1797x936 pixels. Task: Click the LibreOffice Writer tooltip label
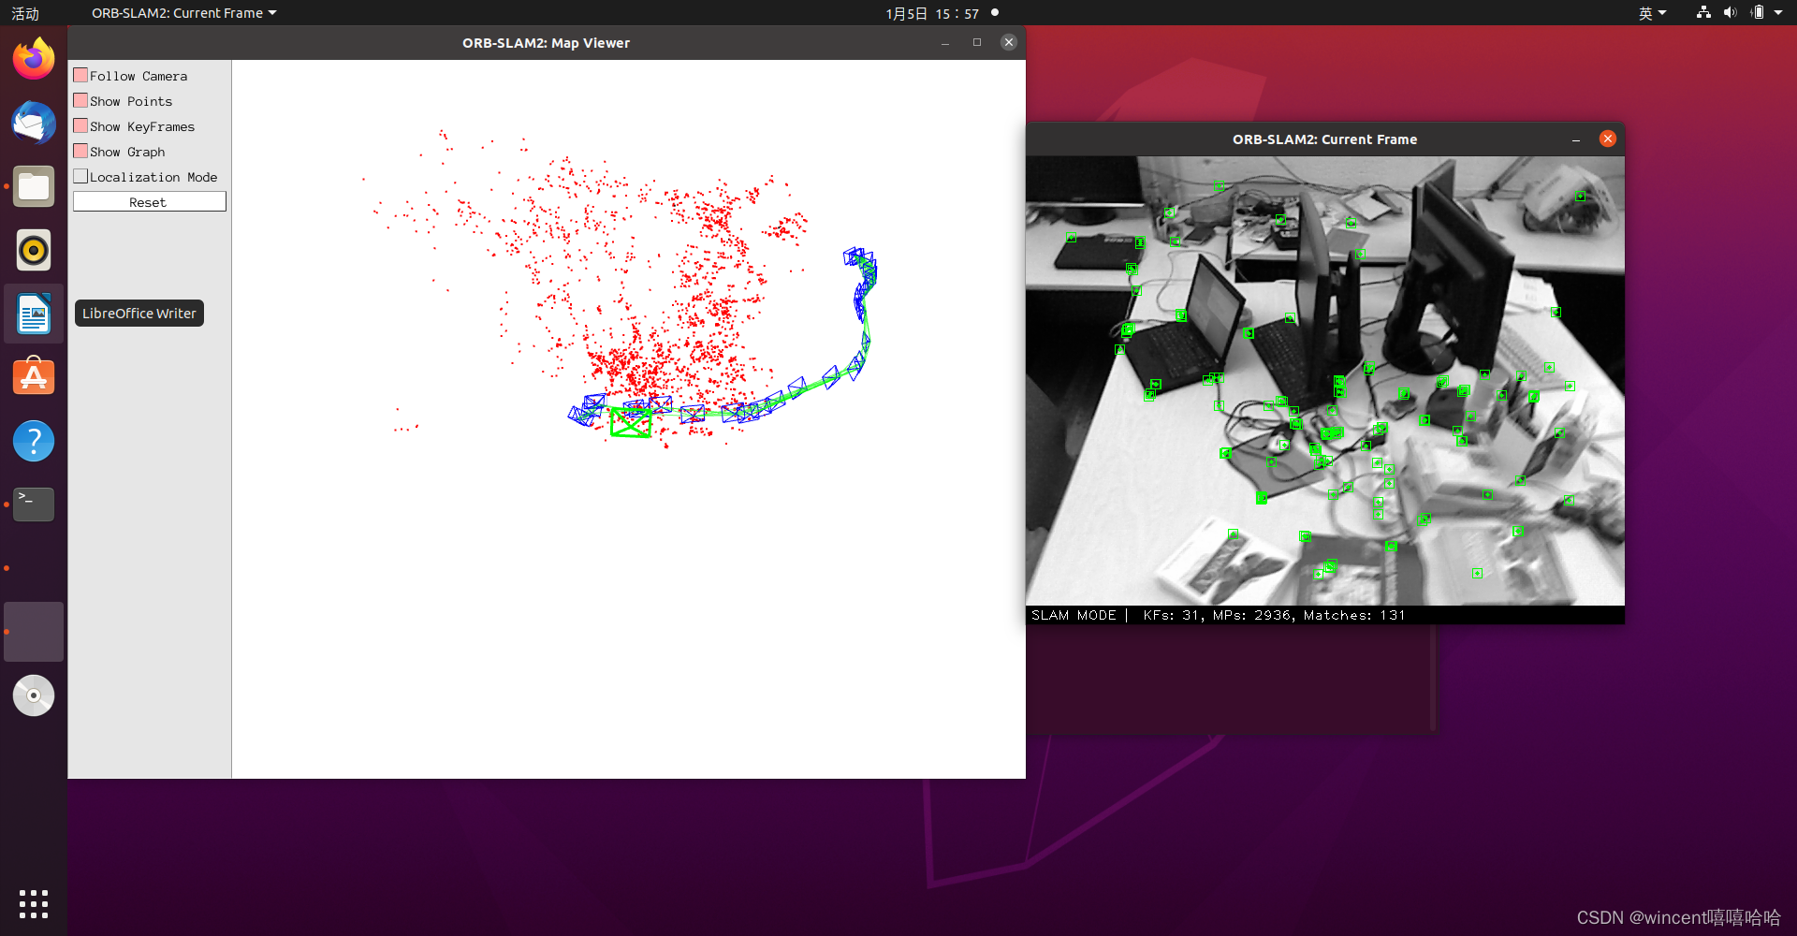point(139,314)
